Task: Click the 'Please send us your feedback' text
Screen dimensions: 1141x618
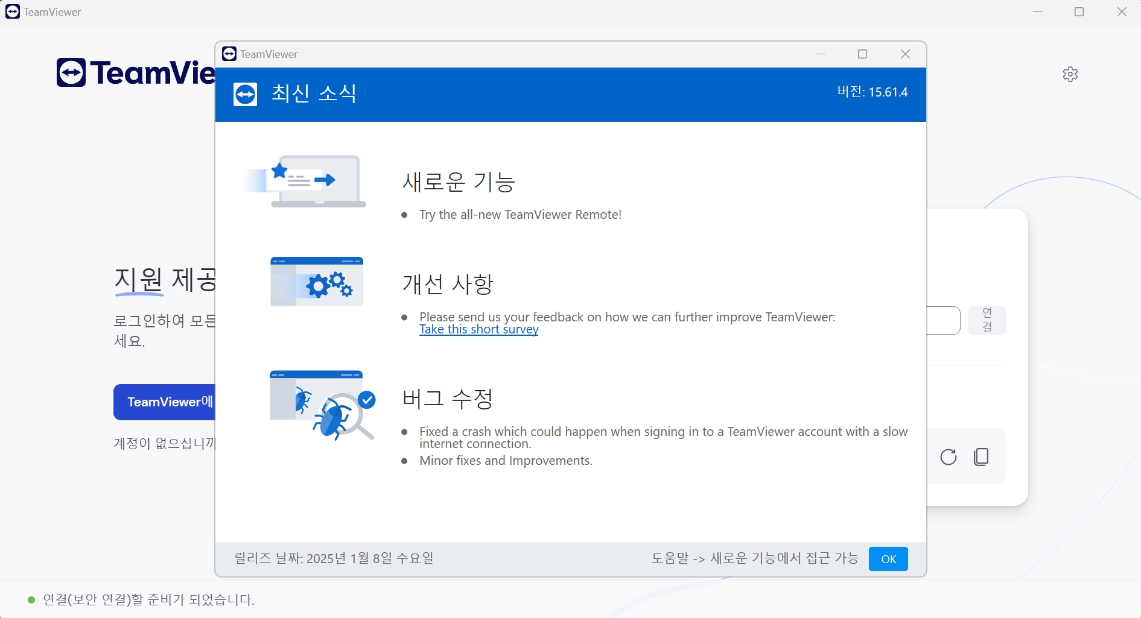Action: 628,317
